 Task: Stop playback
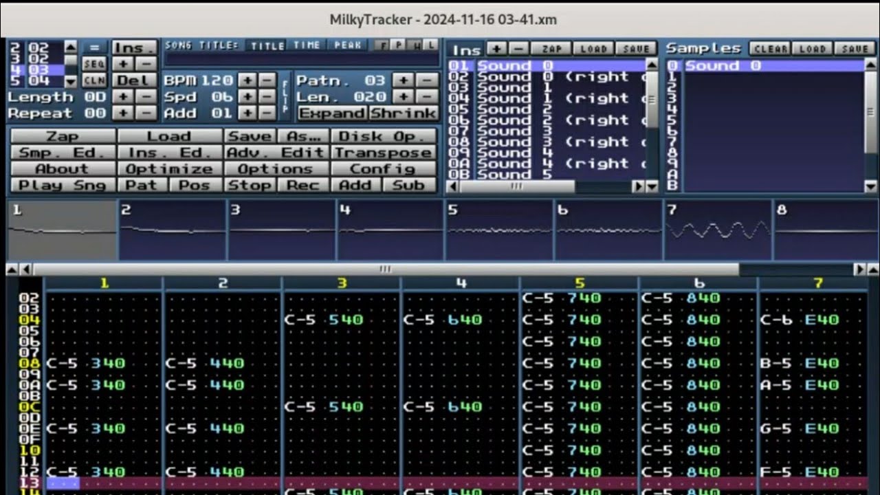(250, 185)
